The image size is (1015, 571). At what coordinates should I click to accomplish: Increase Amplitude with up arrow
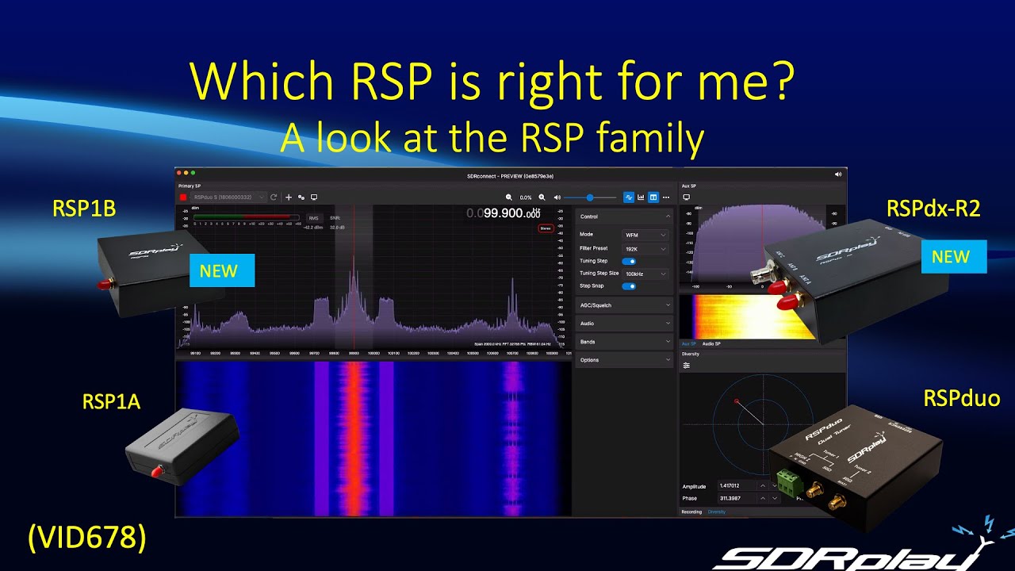pyautogui.click(x=763, y=485)
